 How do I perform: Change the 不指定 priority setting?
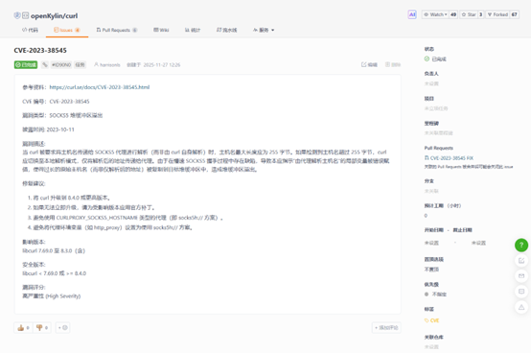435,294
